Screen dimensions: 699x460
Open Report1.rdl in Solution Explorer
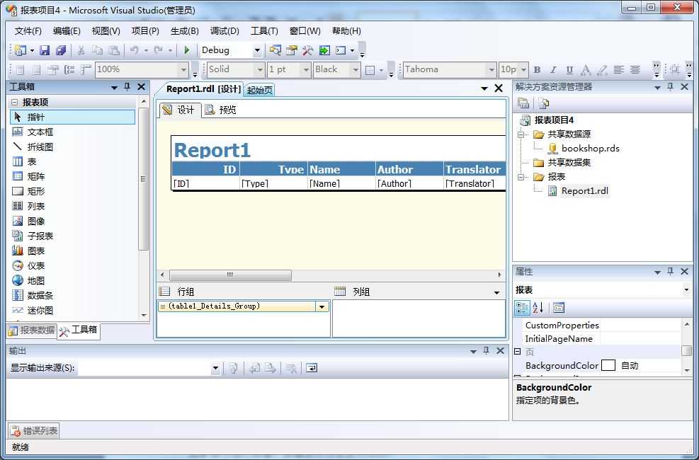point(584,191)
